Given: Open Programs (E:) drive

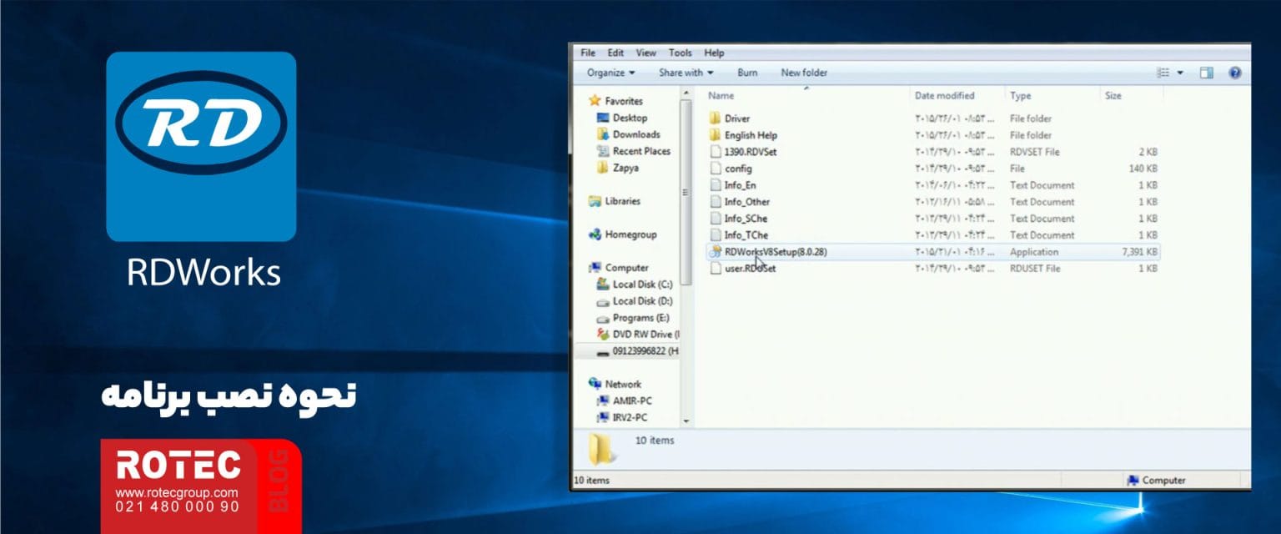Looking at the screenshot, I should click(x=640, y=318).
